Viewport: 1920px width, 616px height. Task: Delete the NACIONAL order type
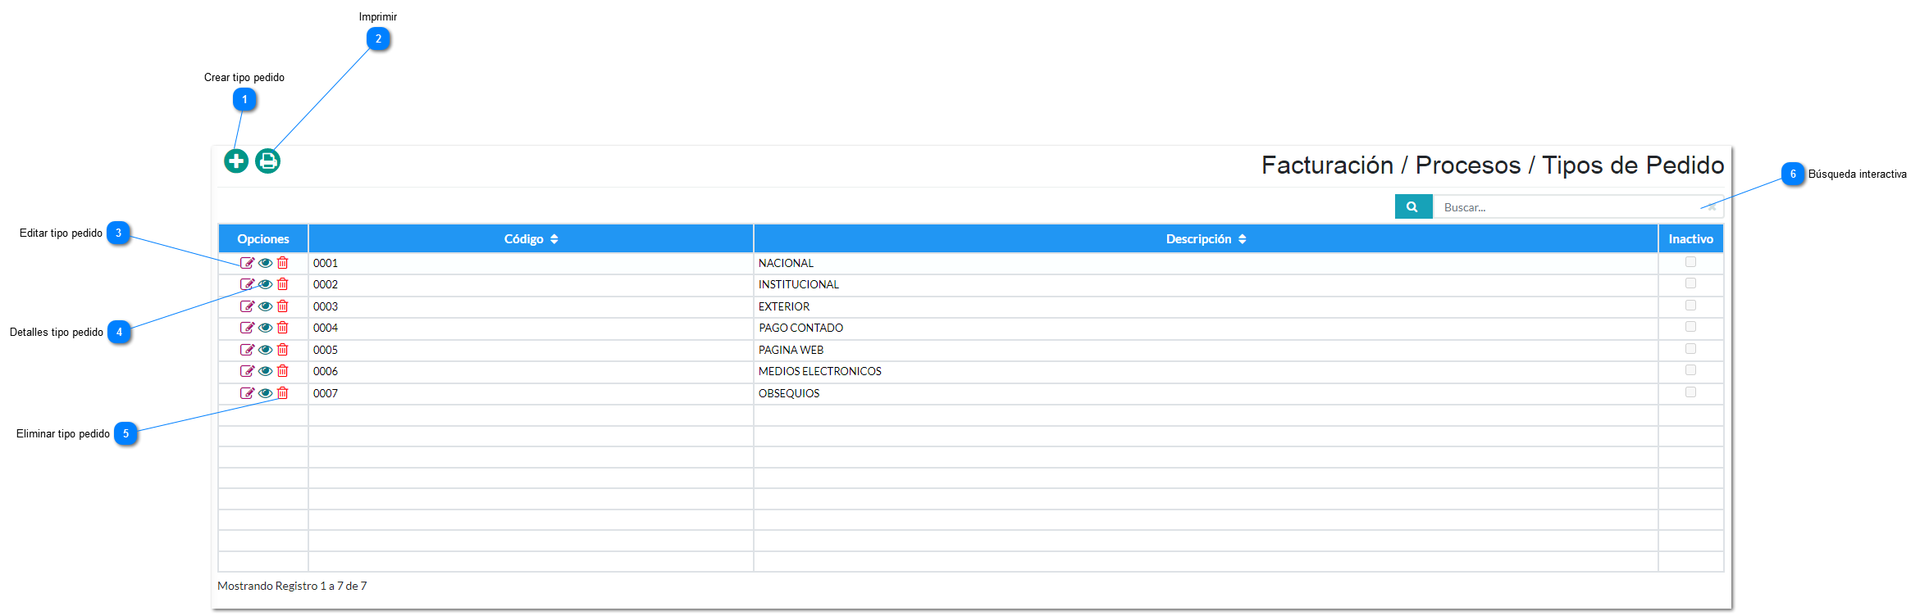pyautogui.click(x=283, y=263)
